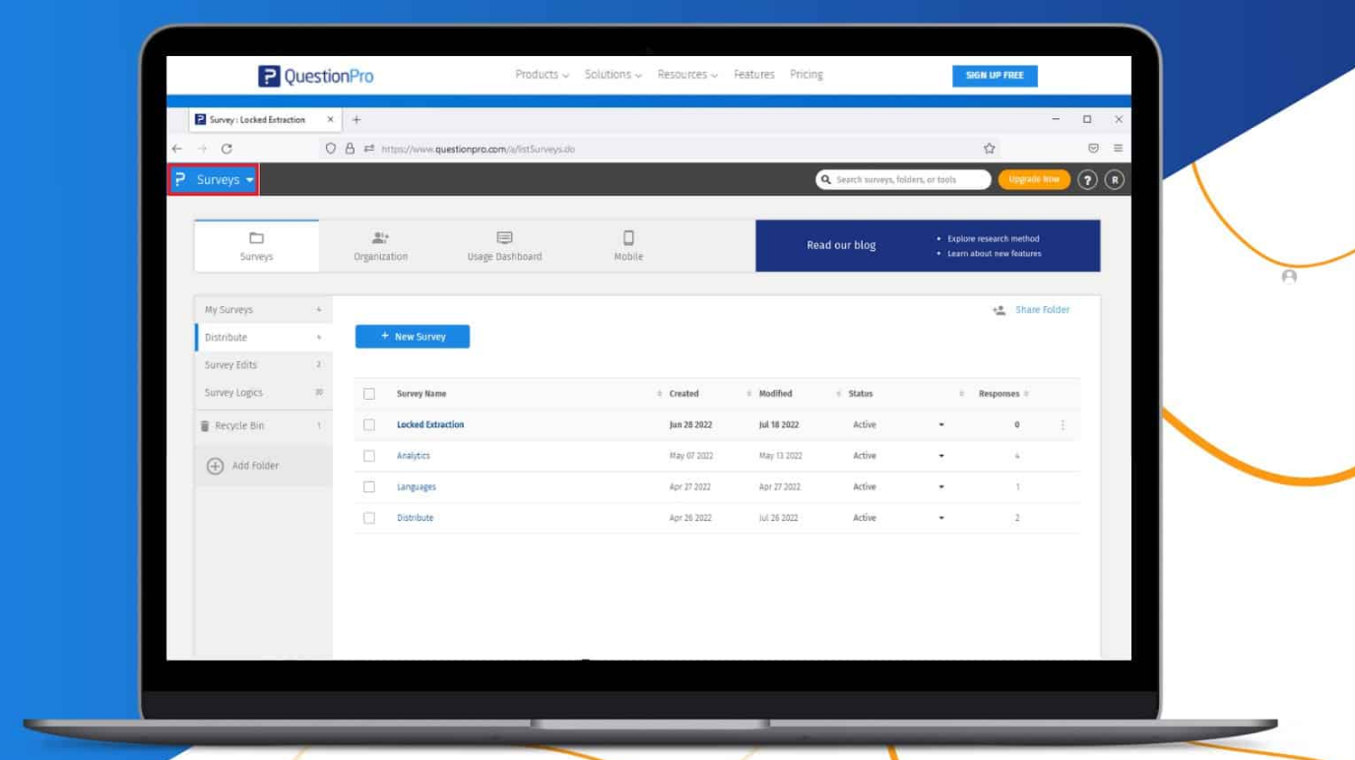Screen dimensions: 1355x760
Task: Click 'Learn about new features' in the banner
Action: coord(994,254)
